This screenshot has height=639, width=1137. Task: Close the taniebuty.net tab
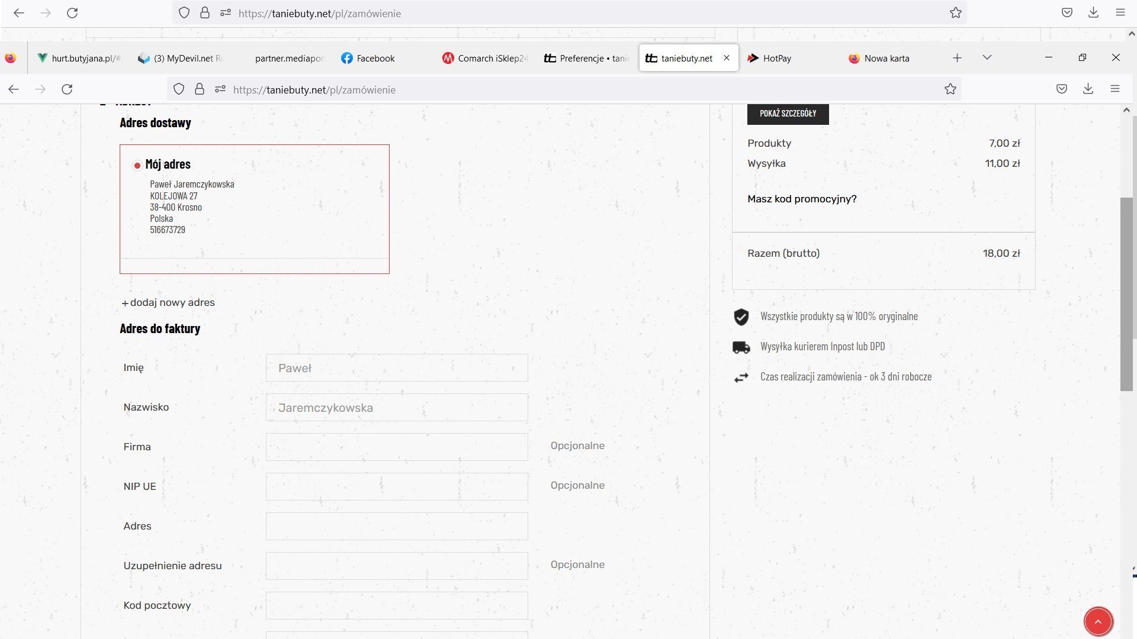coord(727,58)
